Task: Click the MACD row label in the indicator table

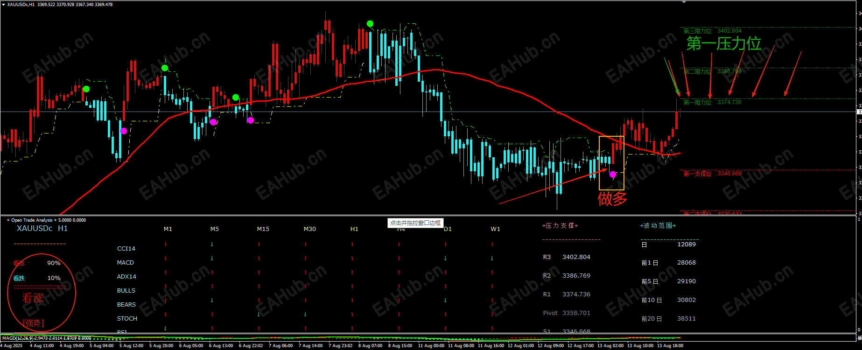Action: point(126,263)
